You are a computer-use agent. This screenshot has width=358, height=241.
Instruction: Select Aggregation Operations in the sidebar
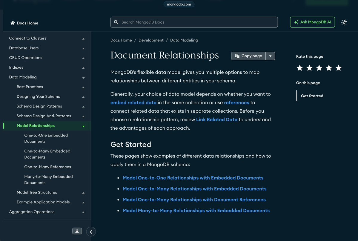[32, 211]
